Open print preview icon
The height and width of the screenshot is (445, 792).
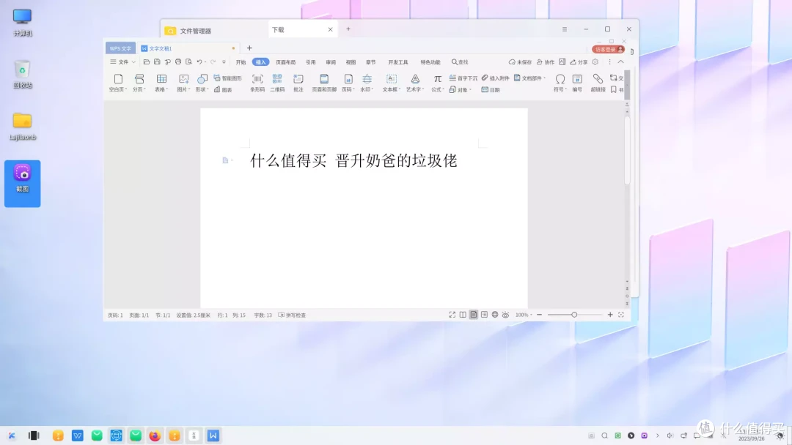coord(188,62)
